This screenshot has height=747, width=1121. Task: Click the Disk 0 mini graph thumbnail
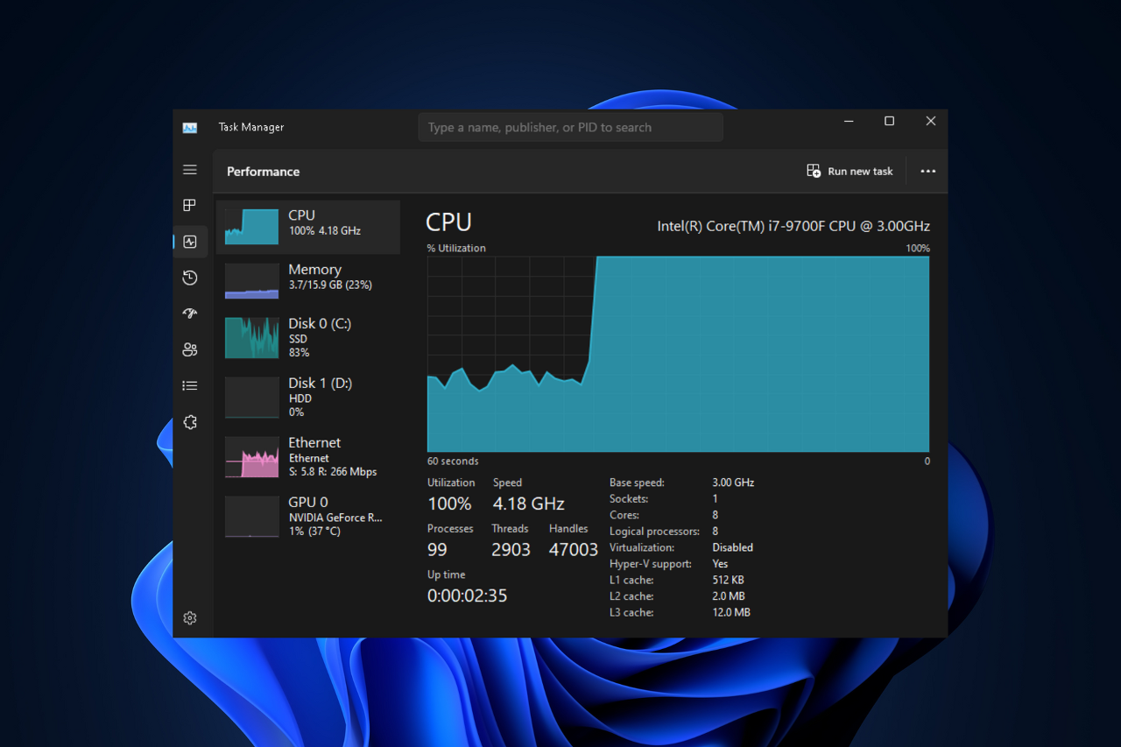coord(251,338)
